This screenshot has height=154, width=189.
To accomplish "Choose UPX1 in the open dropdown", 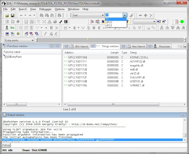I will [109, 26].
